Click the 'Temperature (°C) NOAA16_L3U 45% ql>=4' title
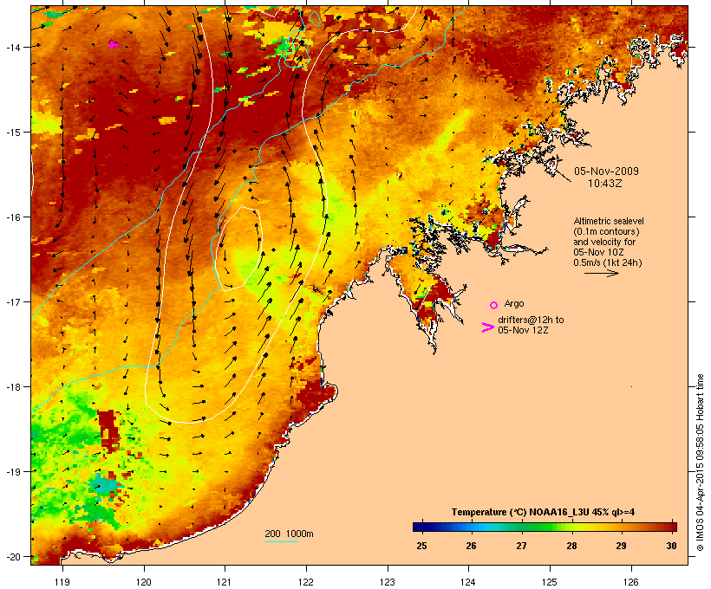 coord(543,512)
